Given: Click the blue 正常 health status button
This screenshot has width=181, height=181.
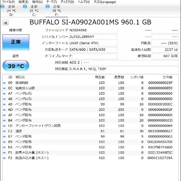Looking at the screenshot, I should click(16, 42).
